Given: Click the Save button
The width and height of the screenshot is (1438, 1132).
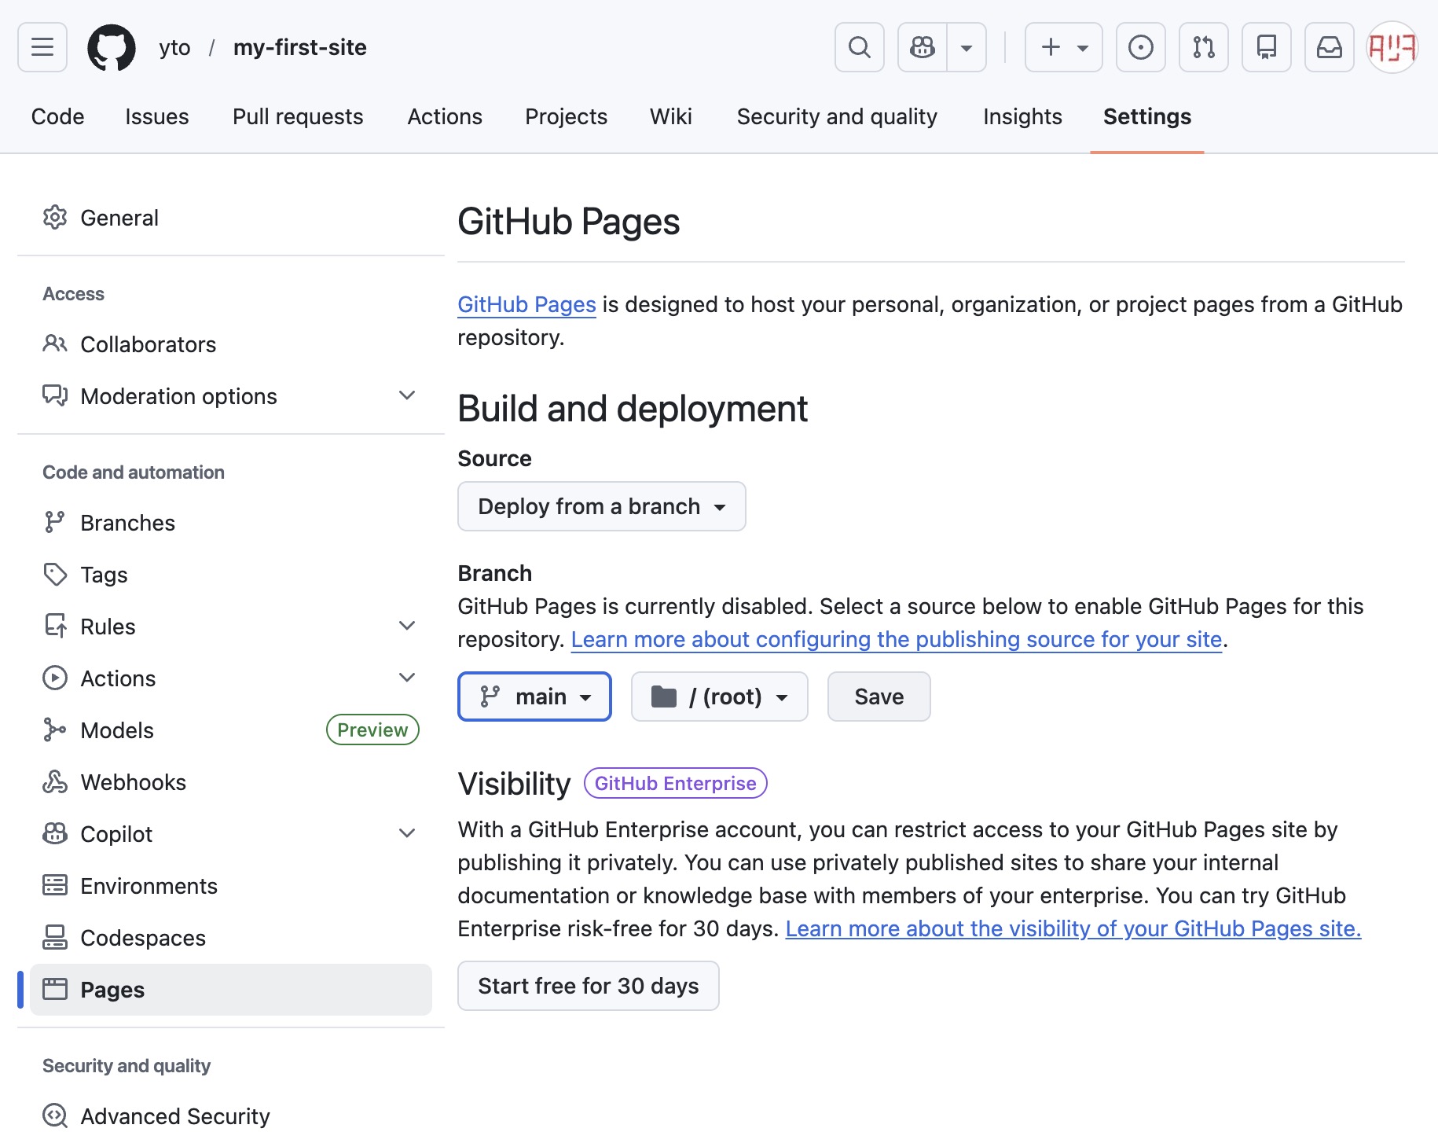Looking at the screenshot, I should 879,696.
